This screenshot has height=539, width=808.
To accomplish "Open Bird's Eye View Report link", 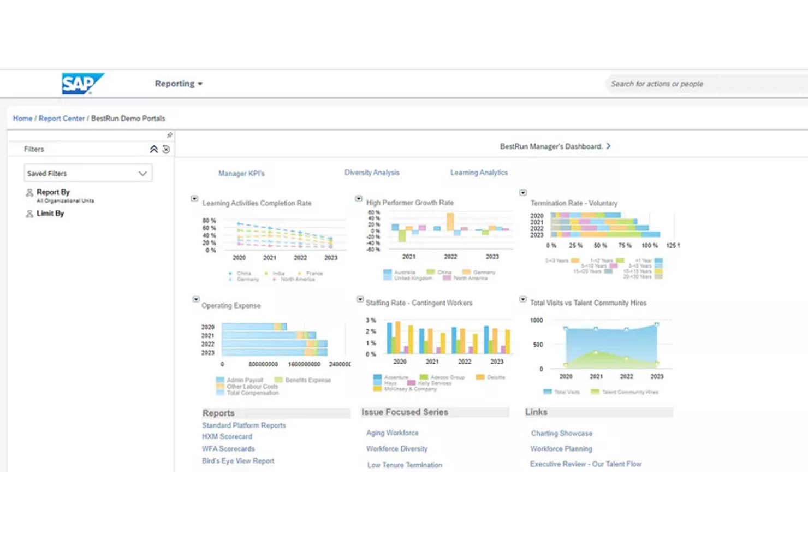I will click(238, 461).
